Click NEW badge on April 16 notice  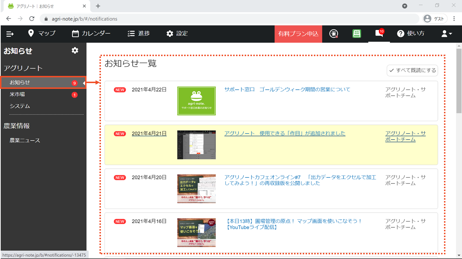tap(120, 222)
